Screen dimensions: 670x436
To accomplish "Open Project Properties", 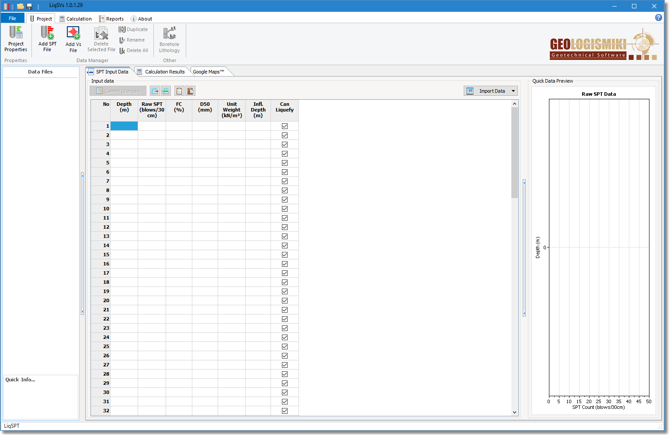I will pyautogui.click(x=16, y=38).
